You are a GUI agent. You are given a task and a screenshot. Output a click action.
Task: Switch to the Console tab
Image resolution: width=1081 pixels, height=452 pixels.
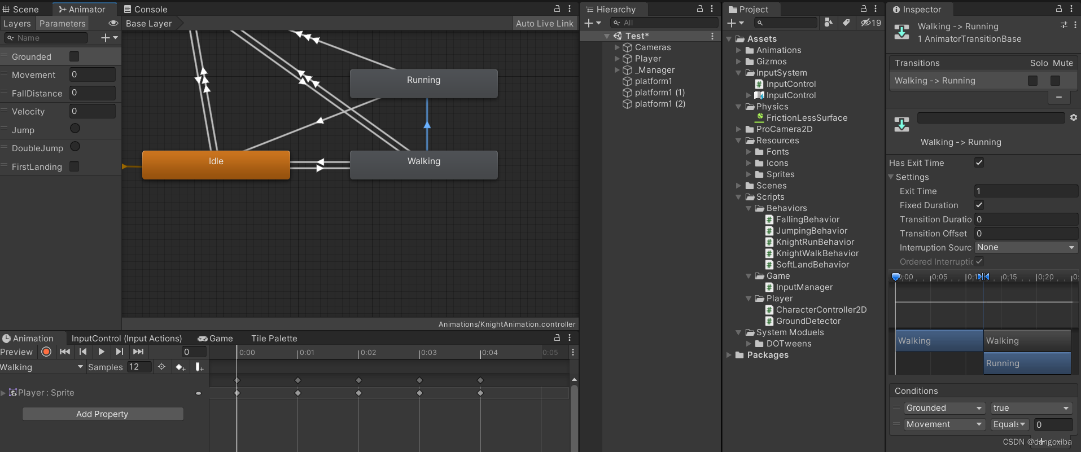tap(146, 9)
